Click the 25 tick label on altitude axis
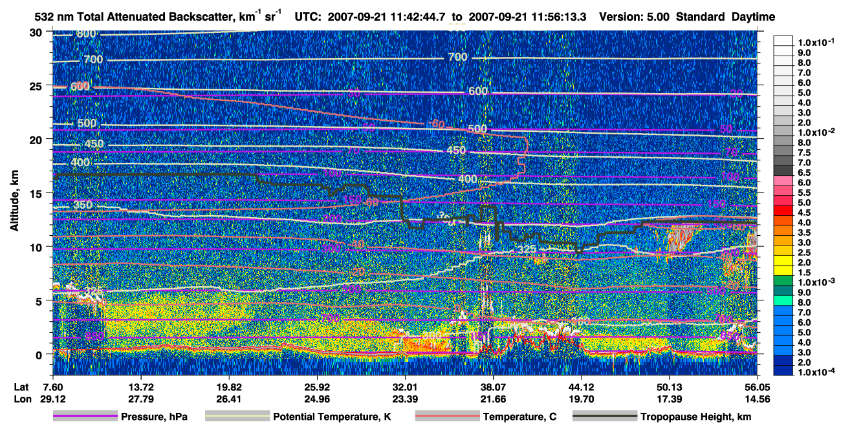Viewport: 841px width, 431px height. click(36, 85)
